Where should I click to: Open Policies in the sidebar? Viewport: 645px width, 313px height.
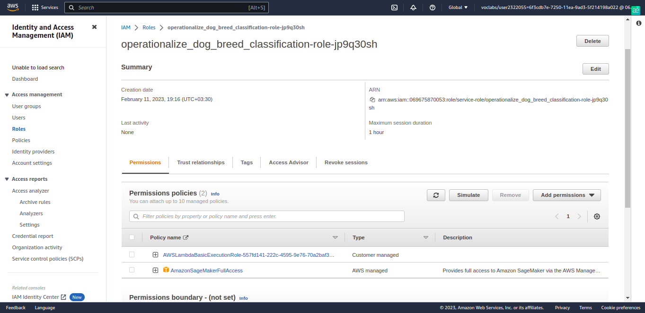pyautogui.click(x=21, y=140)
